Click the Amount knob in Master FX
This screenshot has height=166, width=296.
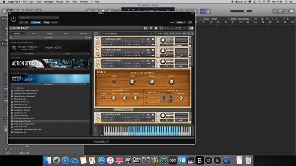[181, 98]
